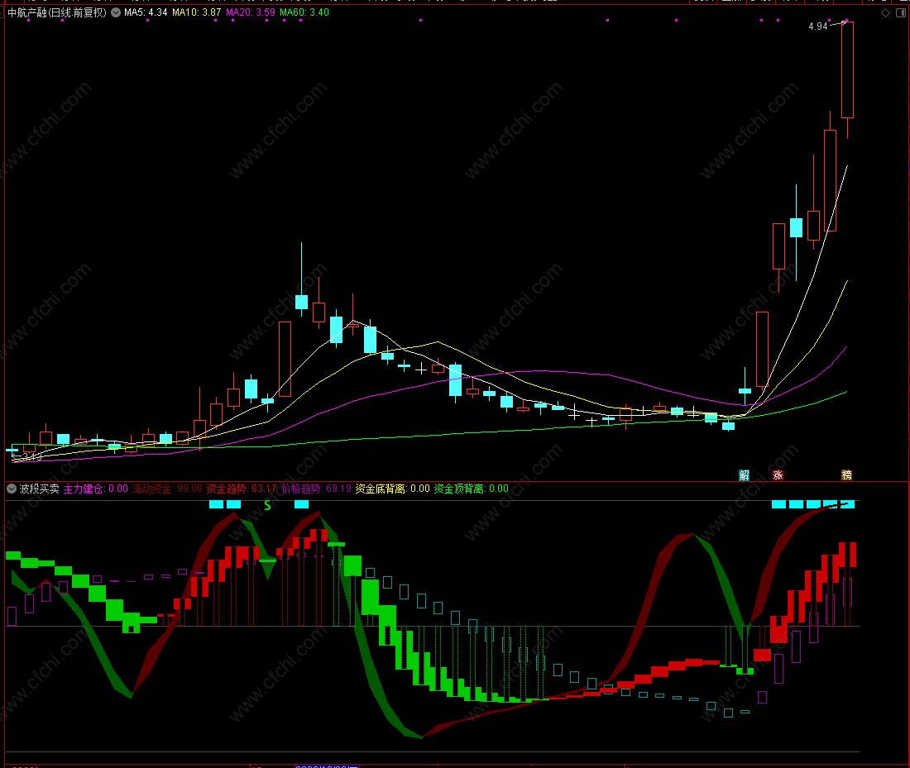Select the 资金顶背离: 0.00 value
The image size is (910, 768).
[x=472, y=489]
